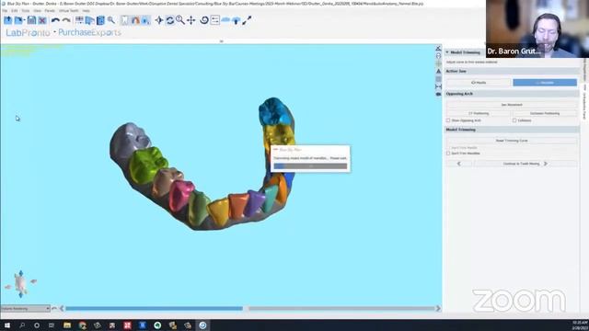Collapse the Model Trimming panel header arrow

(447, 52)
